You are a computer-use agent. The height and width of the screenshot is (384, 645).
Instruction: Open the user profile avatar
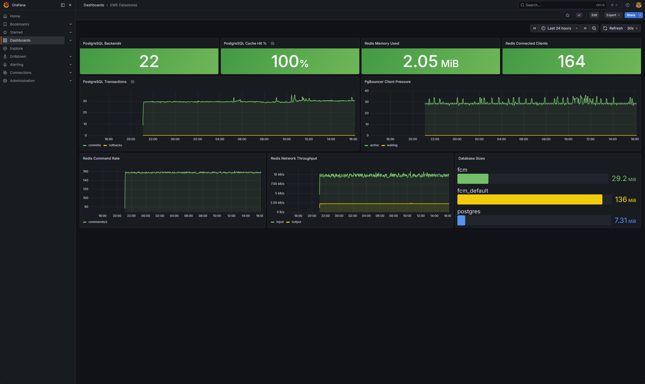pyautogui.click(x=638, y=5)
